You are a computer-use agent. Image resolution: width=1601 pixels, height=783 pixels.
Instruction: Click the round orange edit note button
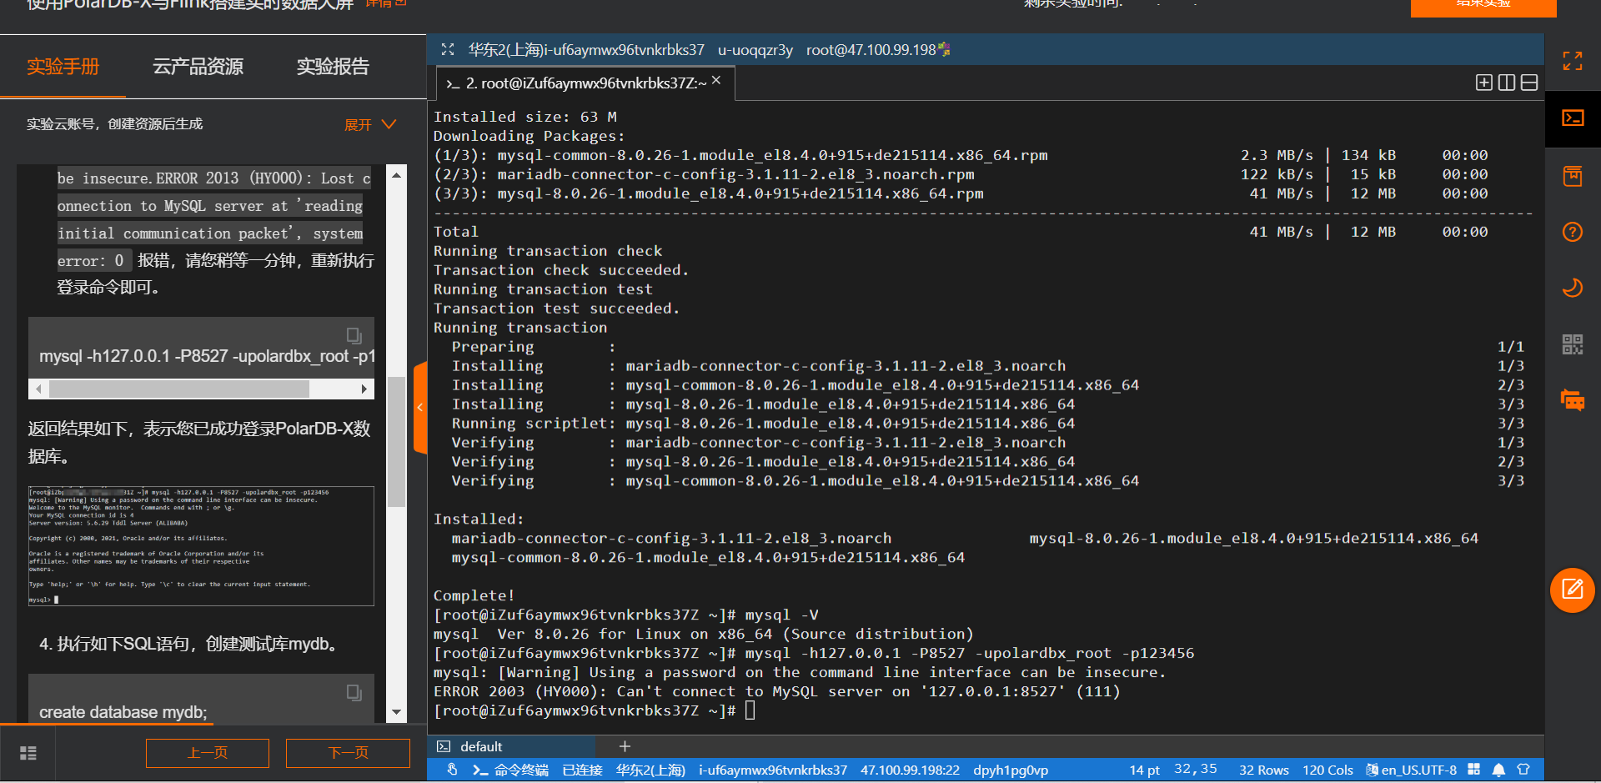pyautogui.click(x=1573, y=590)
